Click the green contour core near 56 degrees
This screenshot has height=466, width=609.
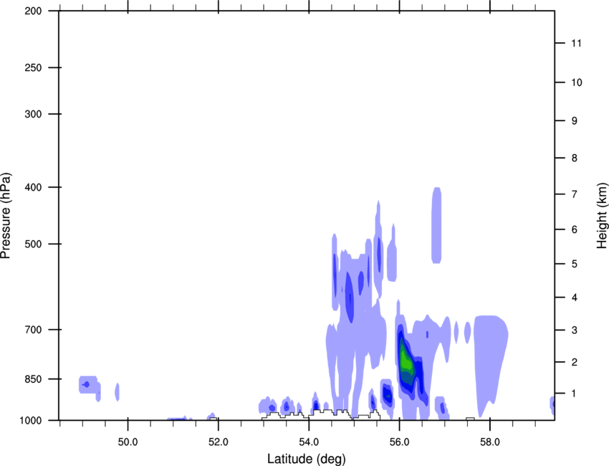[406, 359]
